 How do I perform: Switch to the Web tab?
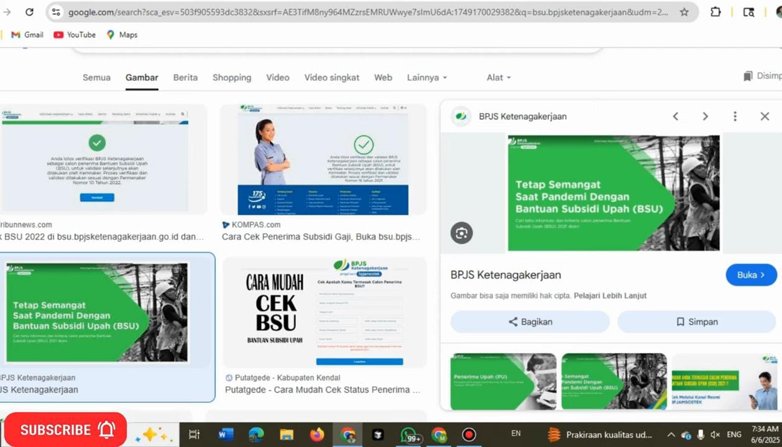pos(383,78)
